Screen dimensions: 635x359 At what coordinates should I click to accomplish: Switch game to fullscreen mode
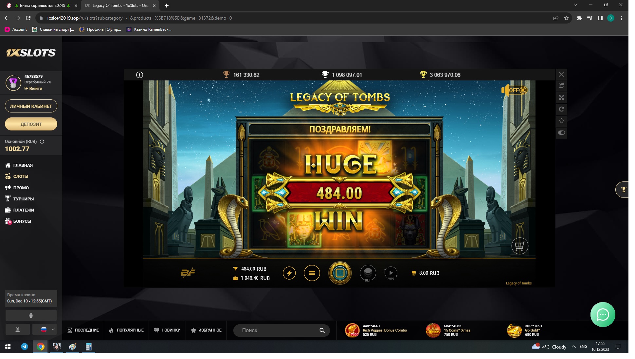coord(561,97)
